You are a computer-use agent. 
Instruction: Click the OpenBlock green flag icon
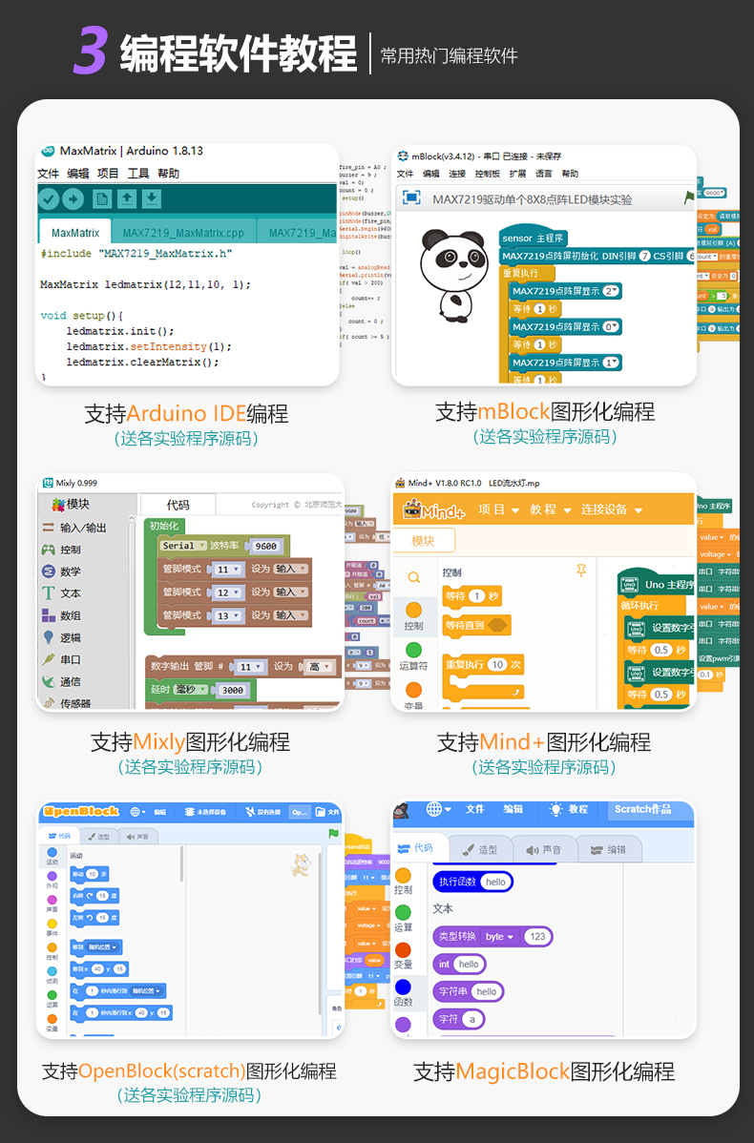334,833
